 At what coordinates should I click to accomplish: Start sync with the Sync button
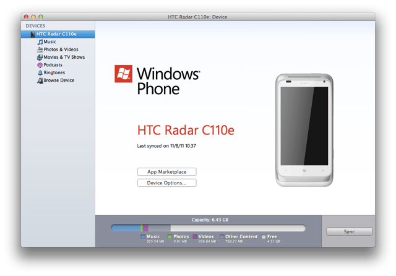[349, 231]
